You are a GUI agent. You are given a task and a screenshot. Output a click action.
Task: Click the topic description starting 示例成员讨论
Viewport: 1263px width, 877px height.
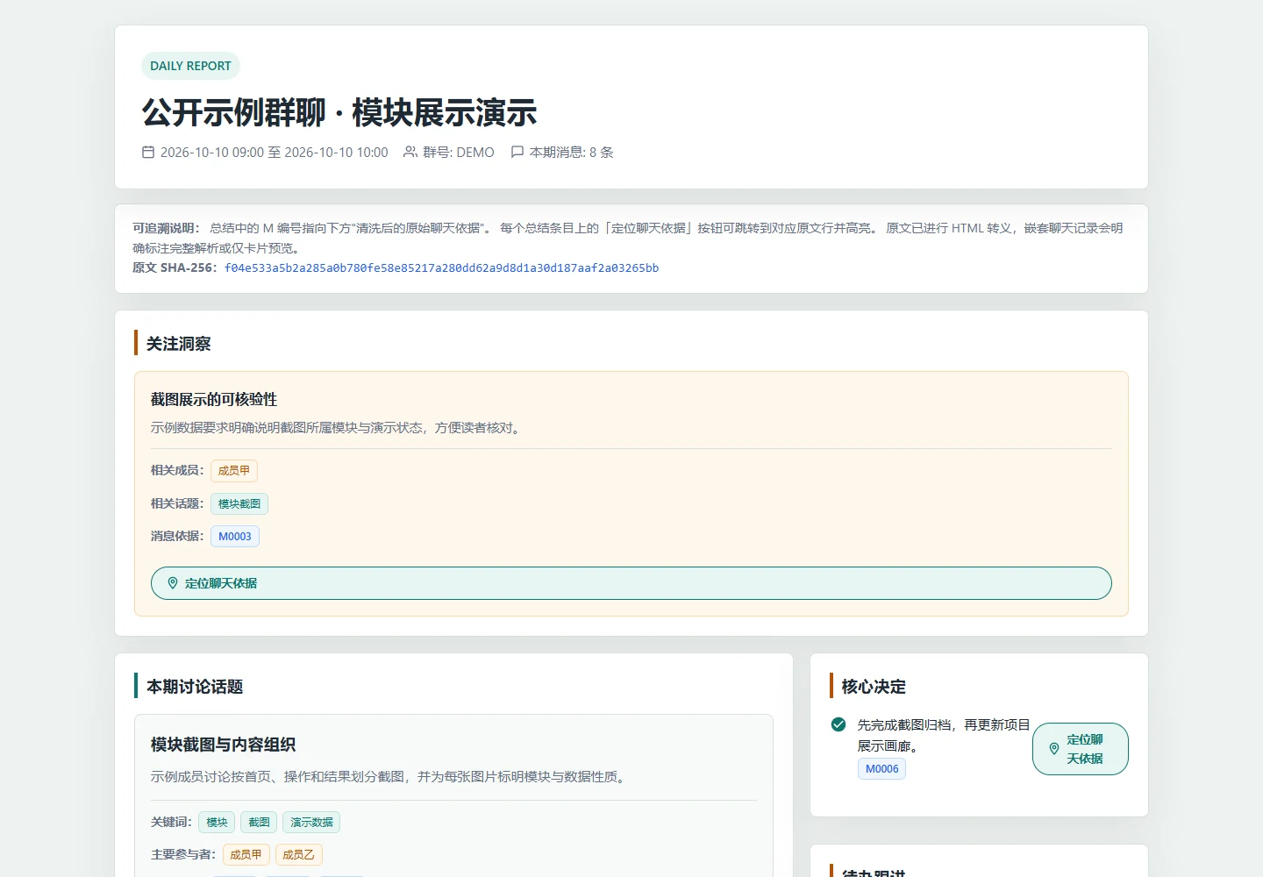point(390,777)
